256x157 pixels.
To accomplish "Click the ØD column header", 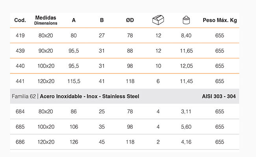I will (130, 20).
